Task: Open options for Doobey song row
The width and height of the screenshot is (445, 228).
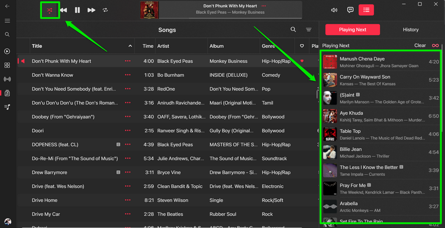Action: point(128,117)
